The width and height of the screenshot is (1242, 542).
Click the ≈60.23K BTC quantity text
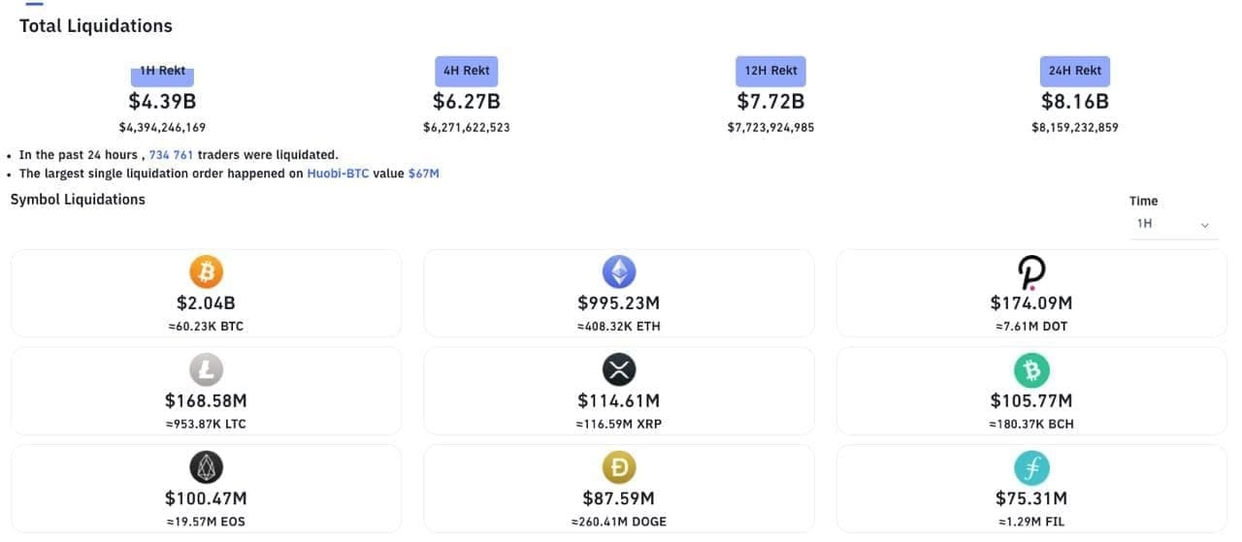206,327
